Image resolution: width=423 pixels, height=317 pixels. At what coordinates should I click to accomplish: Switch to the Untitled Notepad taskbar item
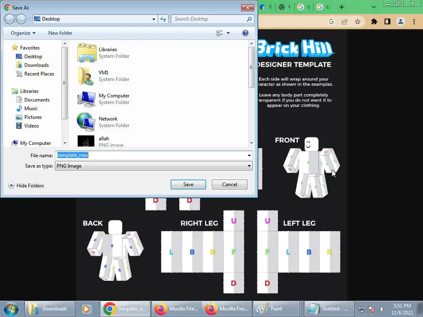[329, 309]
